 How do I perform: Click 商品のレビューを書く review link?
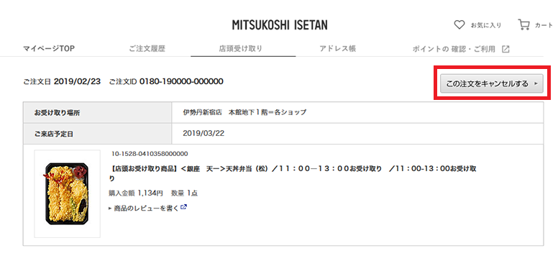(x=146, y=208)
